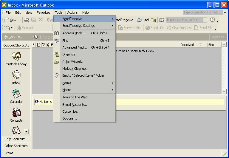Expand Send/Receive Settings submenu
This screenshot has width=229, height=158.
tap(84, 26)
